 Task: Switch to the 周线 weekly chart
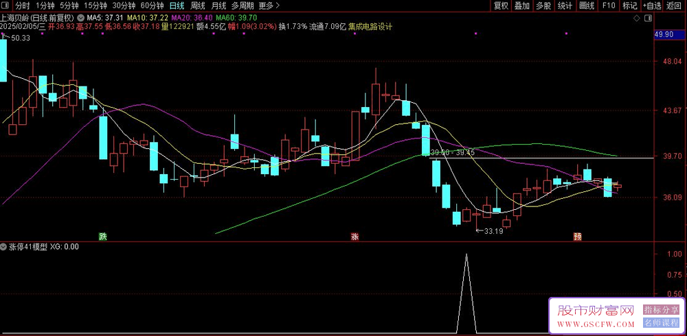pyautogui.click(x=199, y=5)
